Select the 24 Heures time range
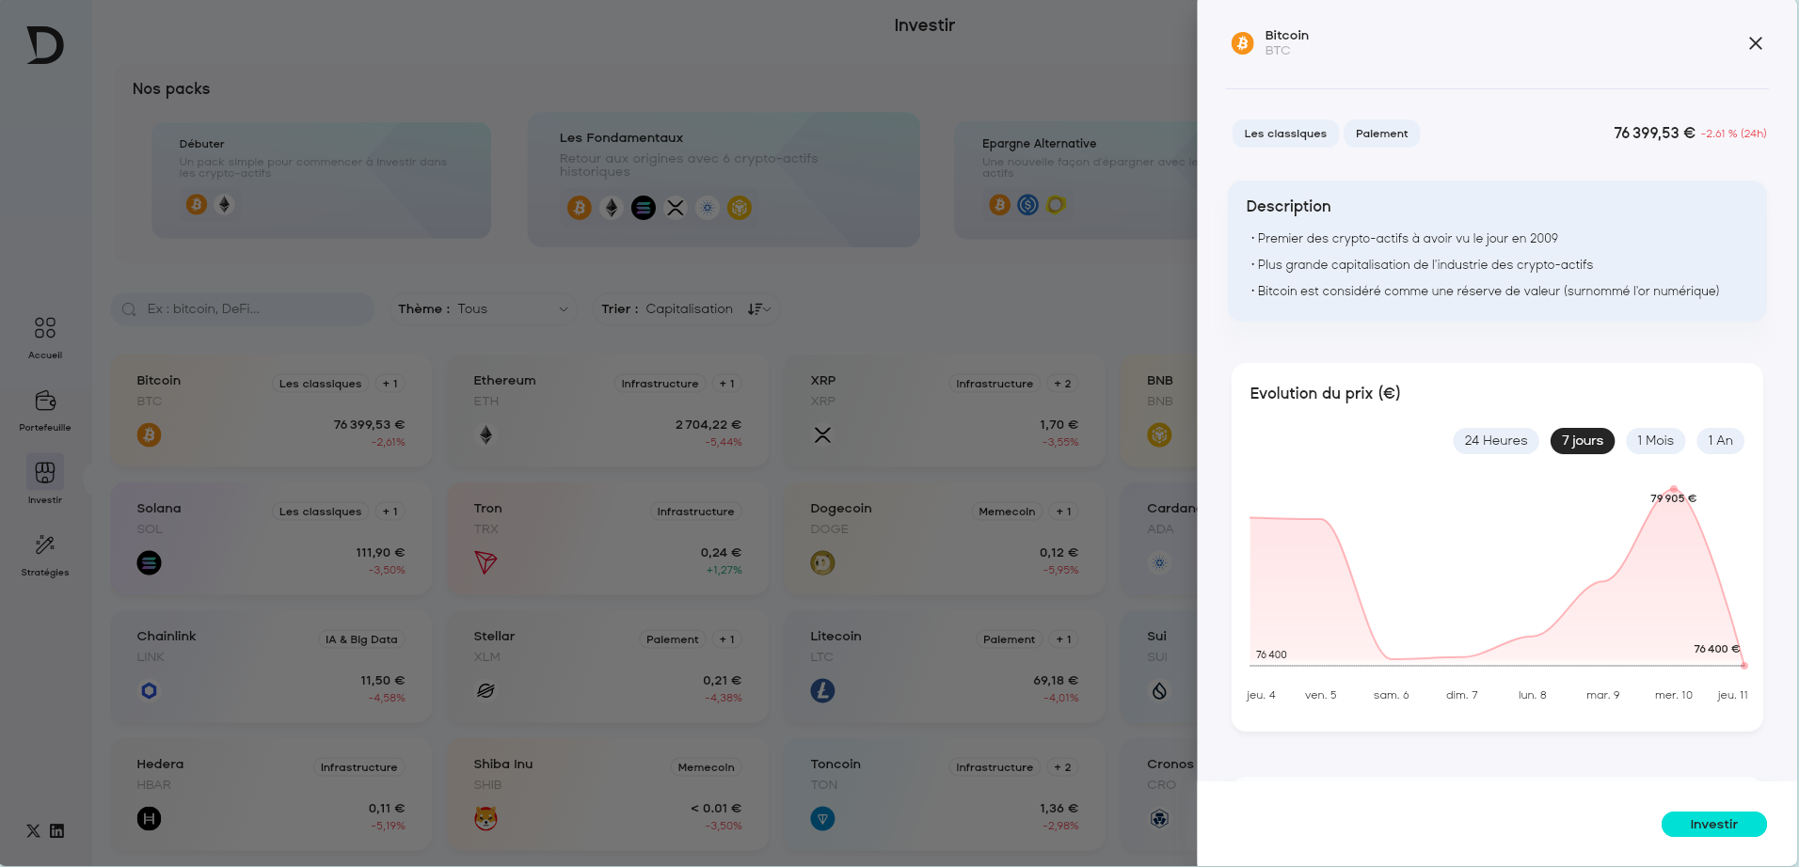The height and width of the screenshot is (867, 1799). click(1495, 441)
